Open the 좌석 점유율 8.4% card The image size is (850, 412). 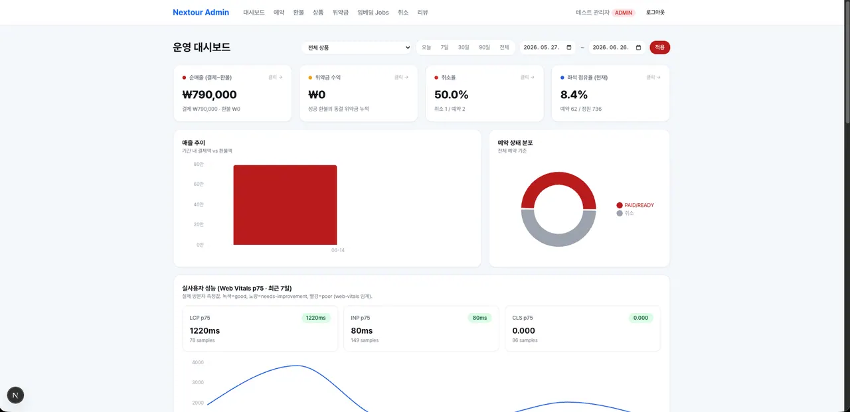click(x=611, y=93)
